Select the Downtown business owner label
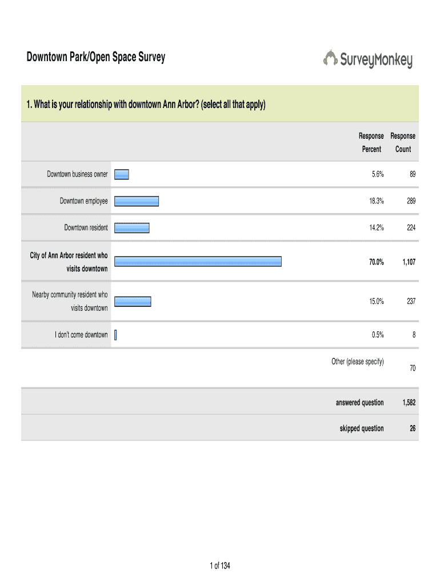Screen dimensions: 440x585 (77, 175)
